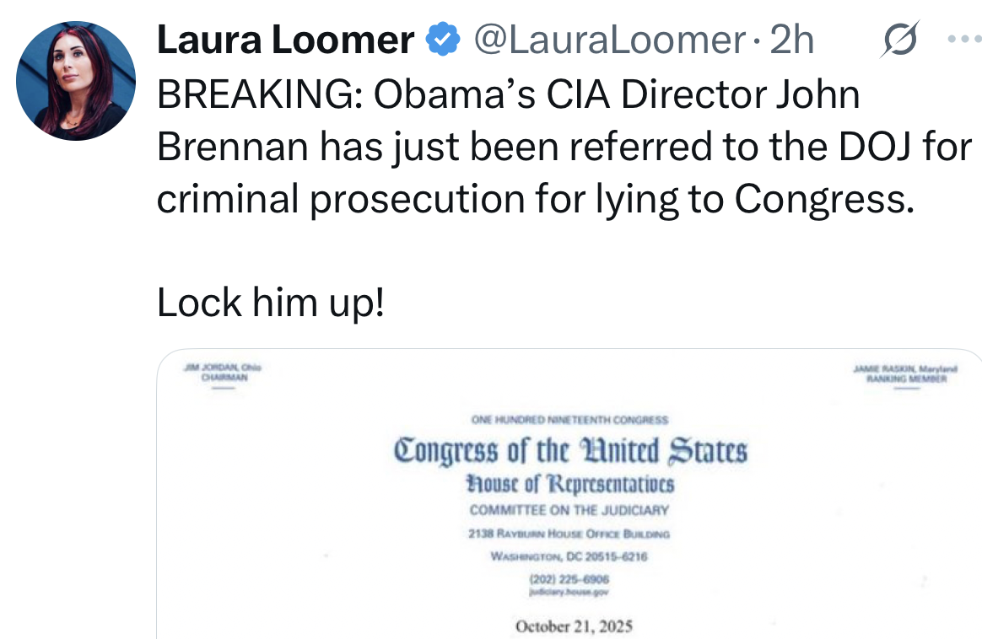Click "One Hundred Nineteenth Congress" line
This screenshot has width=982, height=639.
click(x=570, y=419)
